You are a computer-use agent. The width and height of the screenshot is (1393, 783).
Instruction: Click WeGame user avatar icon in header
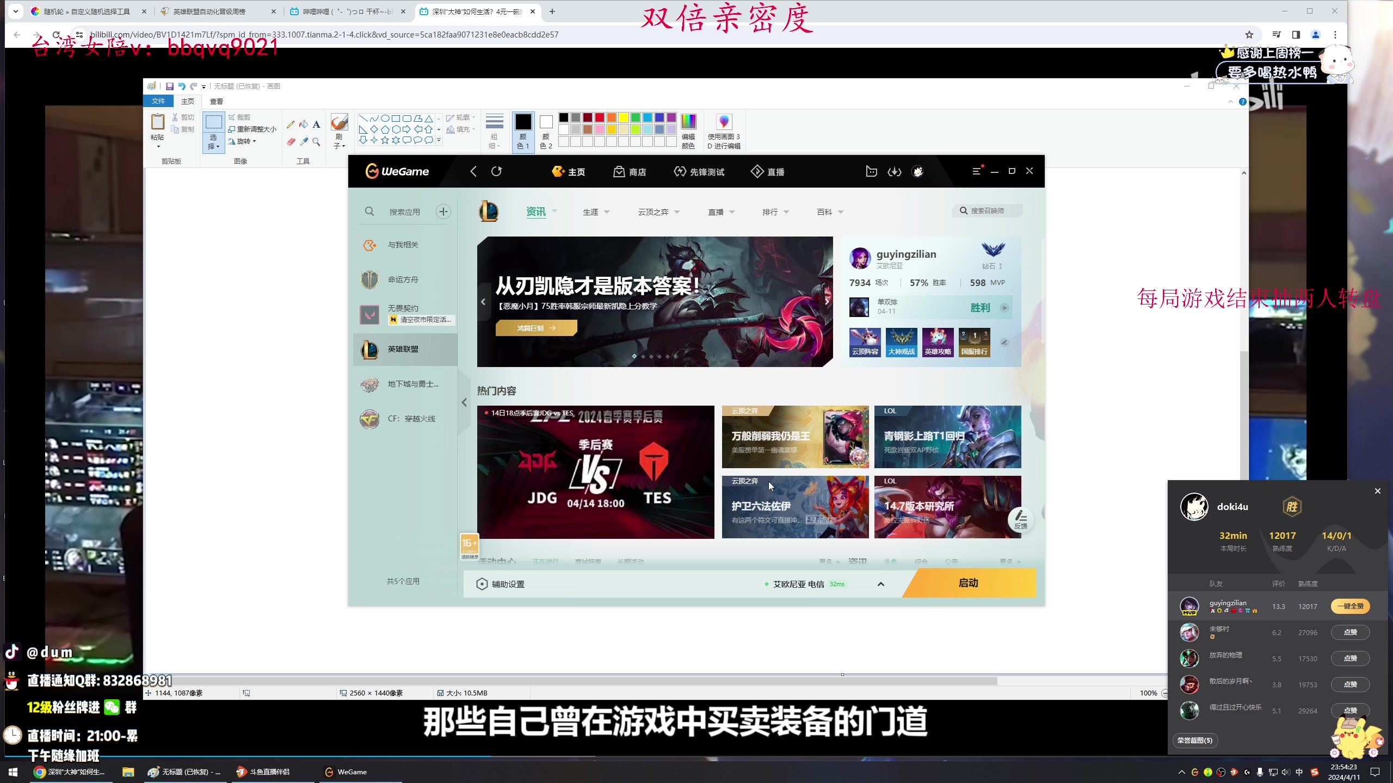coord(918,172)
